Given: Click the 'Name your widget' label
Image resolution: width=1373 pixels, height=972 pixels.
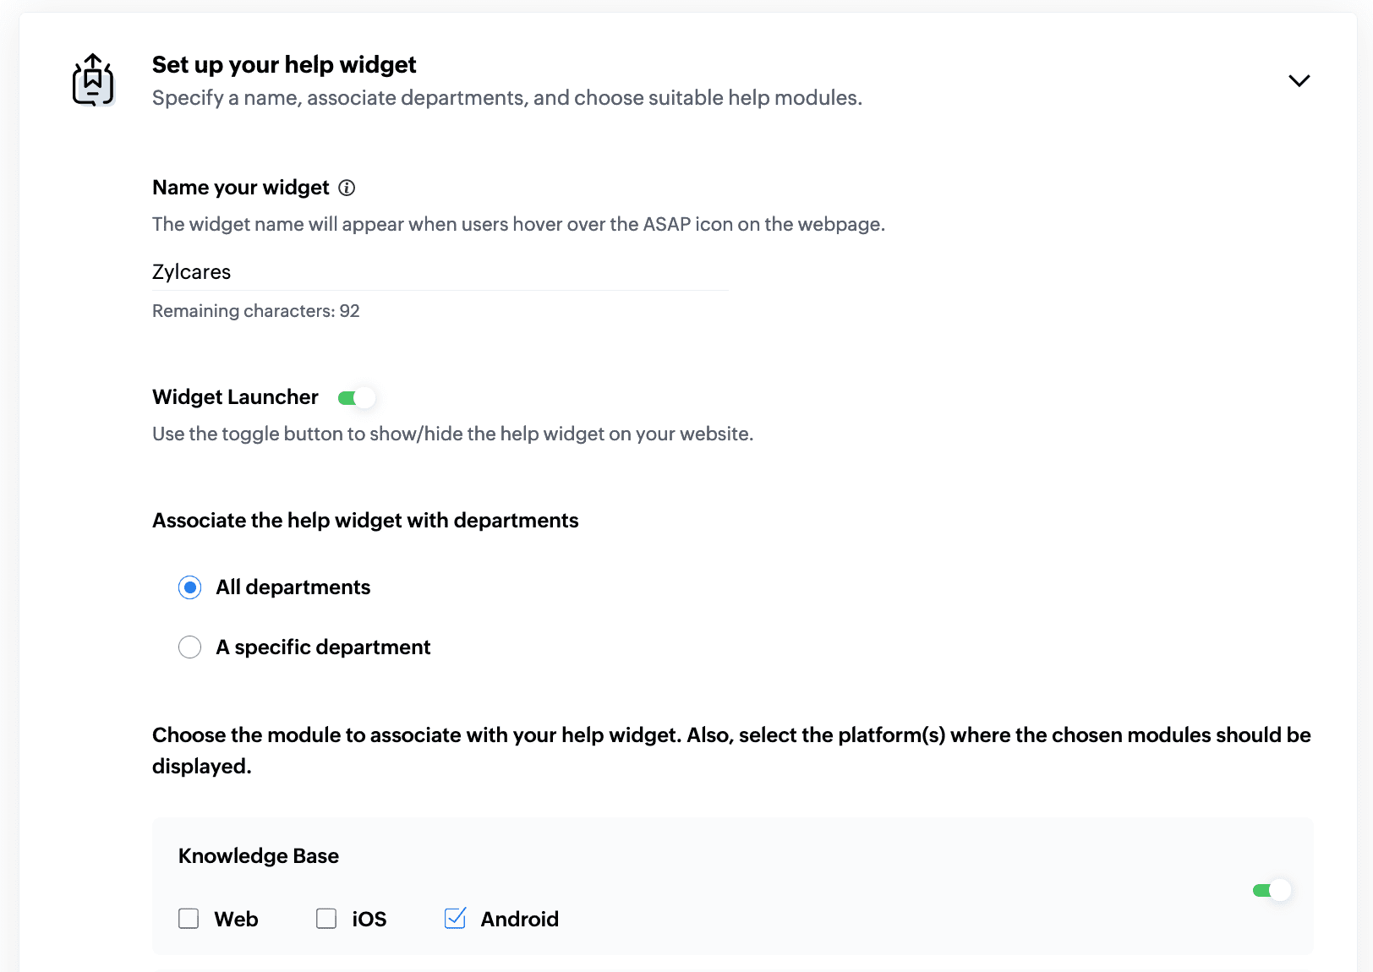Looking at the screenshot, I should [x=241, y=188].
